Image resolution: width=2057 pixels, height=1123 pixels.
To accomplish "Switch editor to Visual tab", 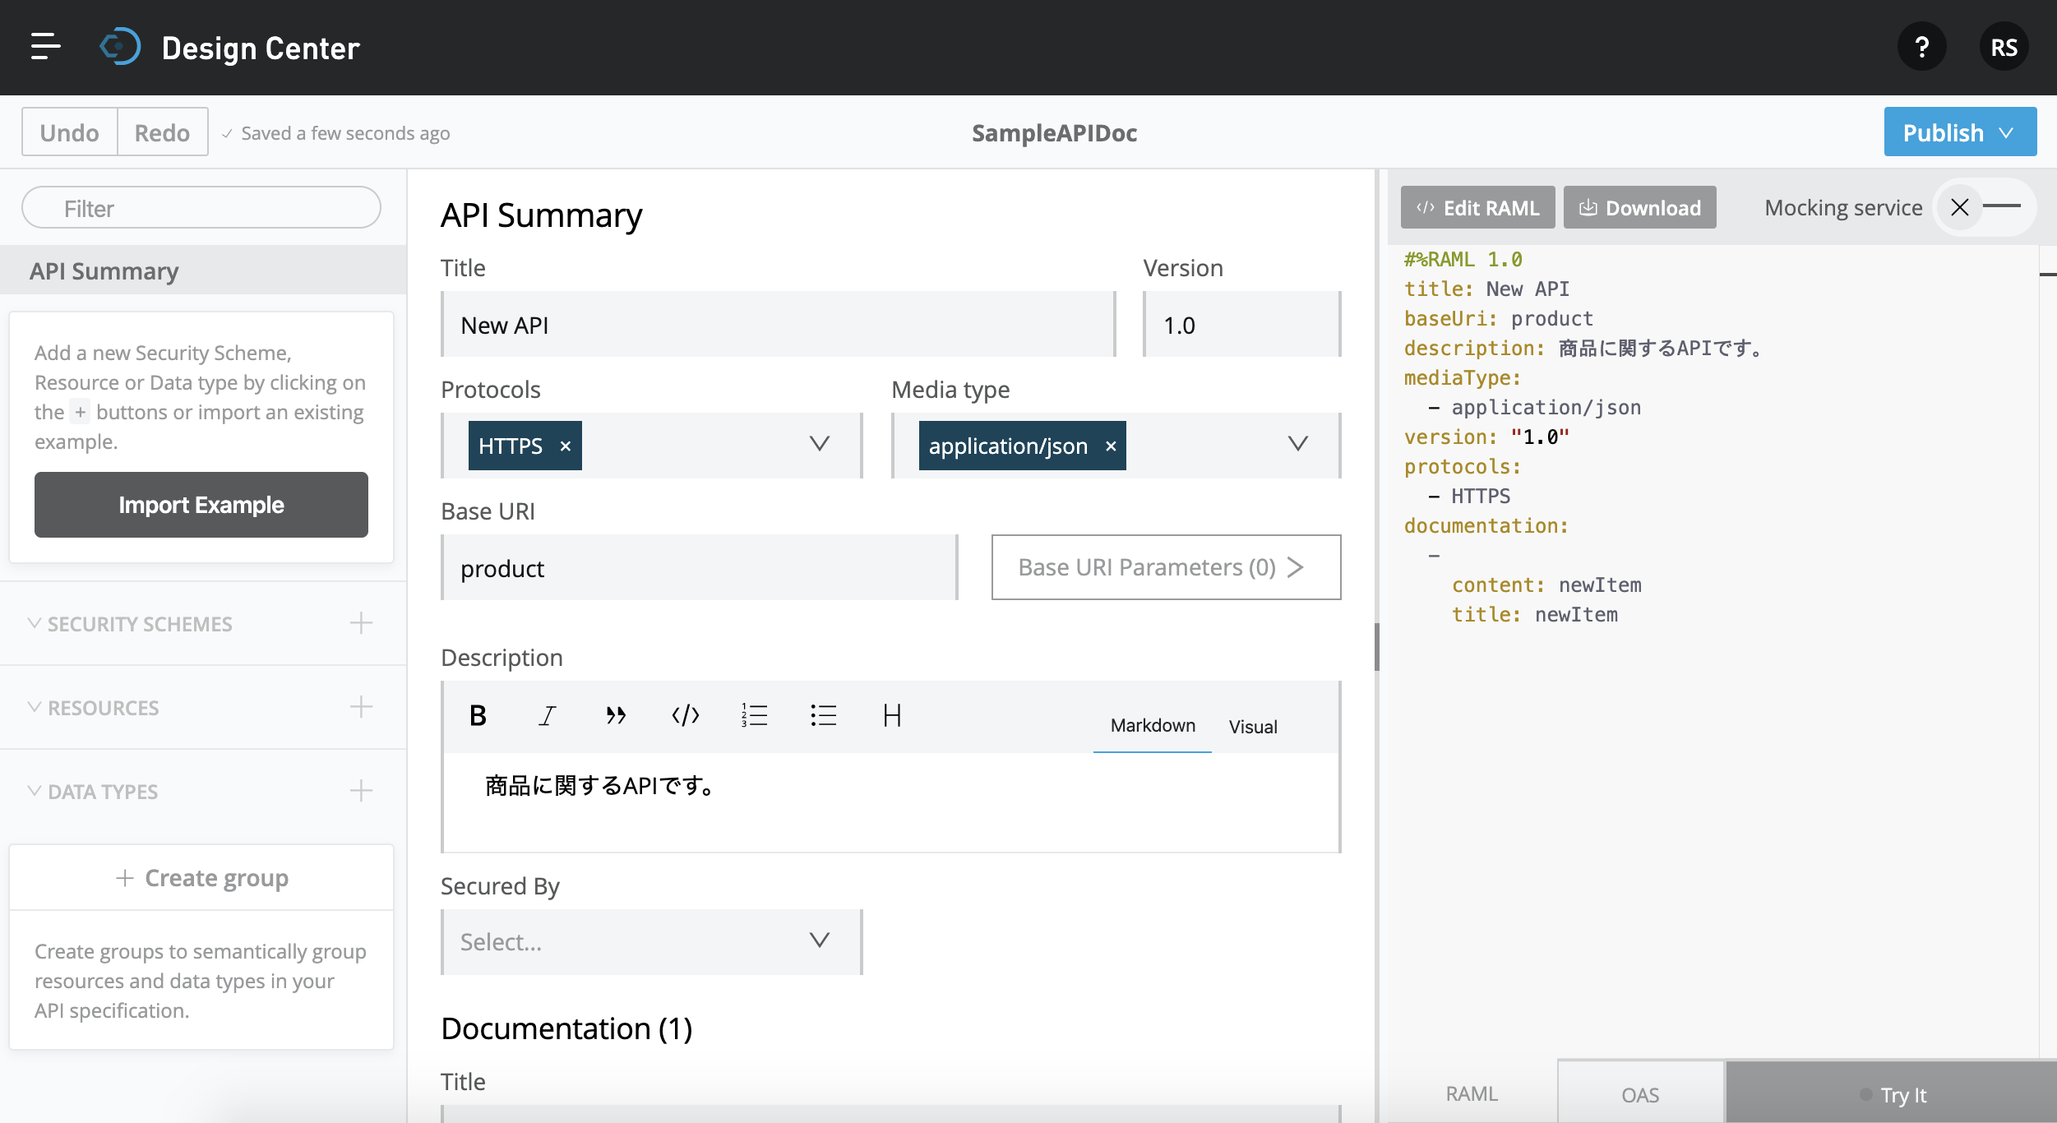I will [x=1253, y=727].
